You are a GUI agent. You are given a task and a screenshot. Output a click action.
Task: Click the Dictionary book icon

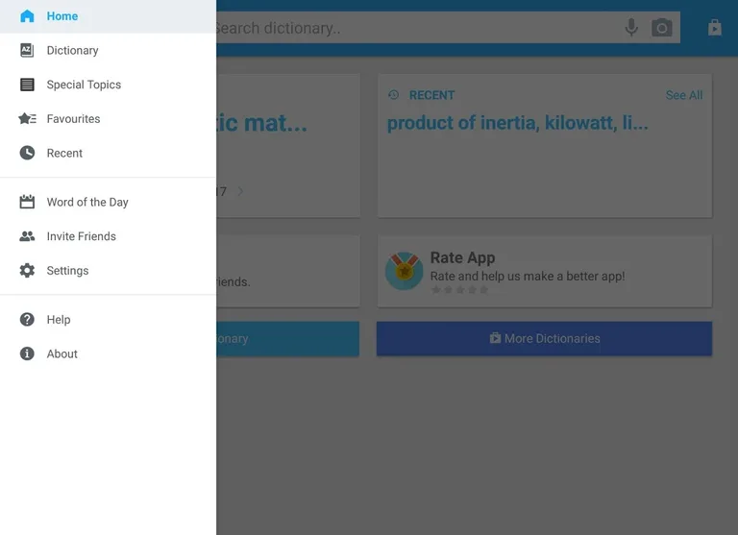tap(27, 50)
